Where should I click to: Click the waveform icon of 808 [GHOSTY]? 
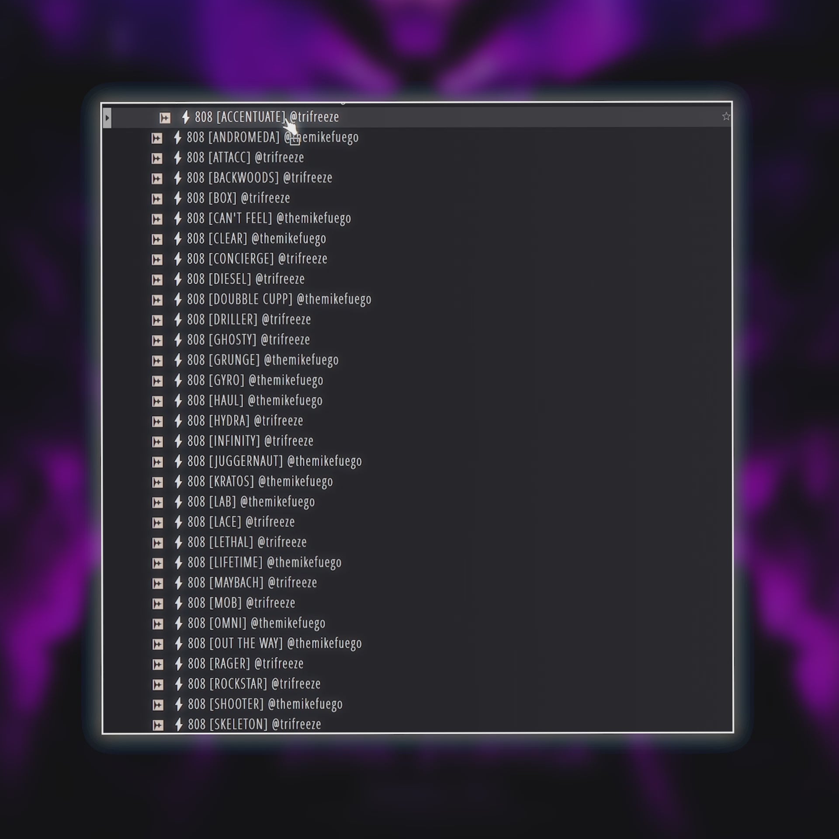coord(157,341)
